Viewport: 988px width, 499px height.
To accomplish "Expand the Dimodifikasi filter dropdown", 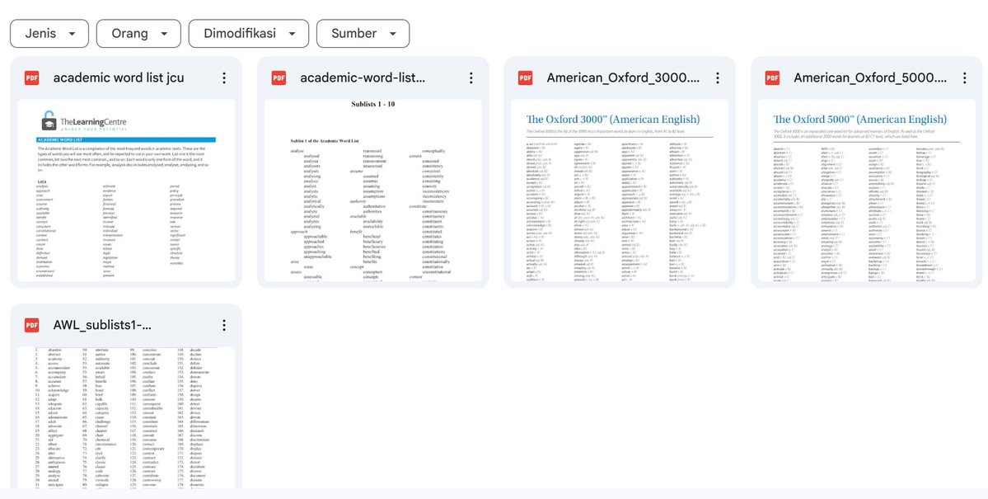I will pyautogui.click(x=249, y=34).
